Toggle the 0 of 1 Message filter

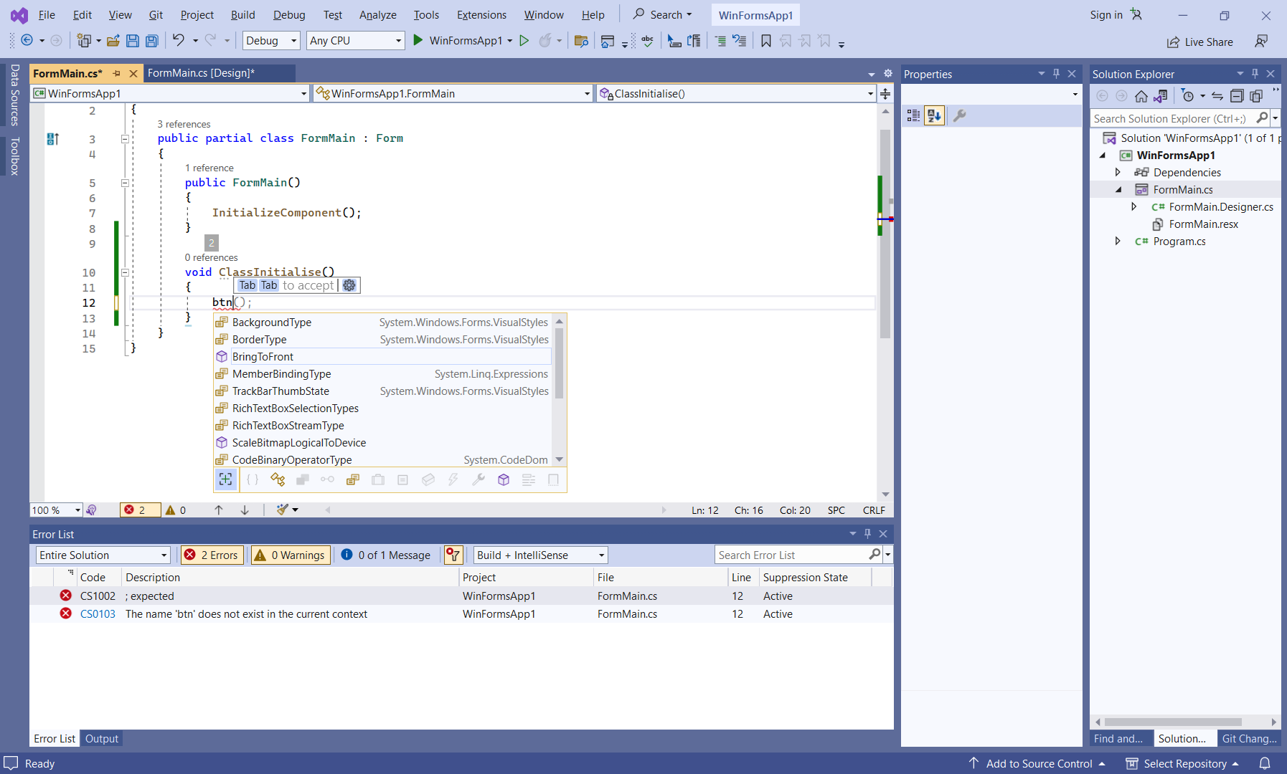pos(386,555)
